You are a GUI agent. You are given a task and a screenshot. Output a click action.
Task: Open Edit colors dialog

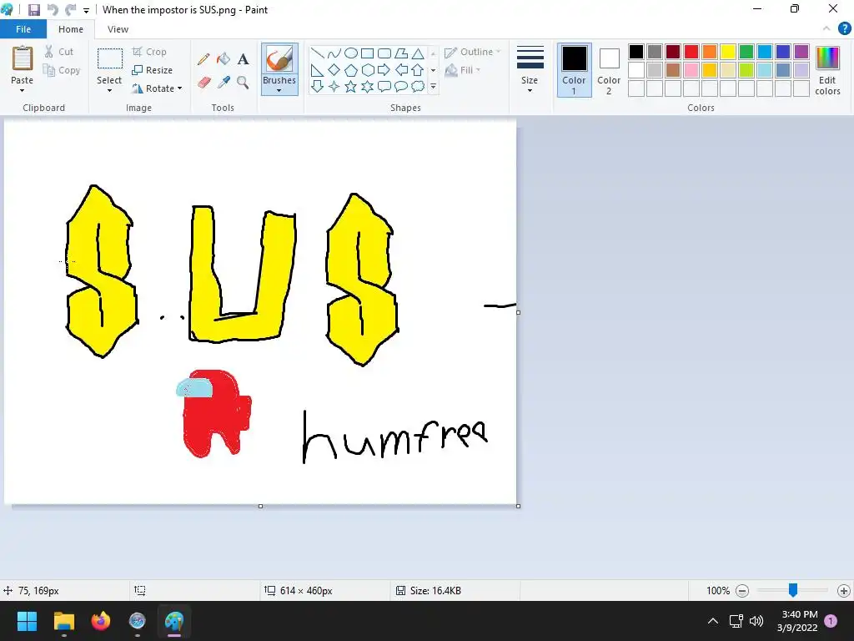(827, 71)
